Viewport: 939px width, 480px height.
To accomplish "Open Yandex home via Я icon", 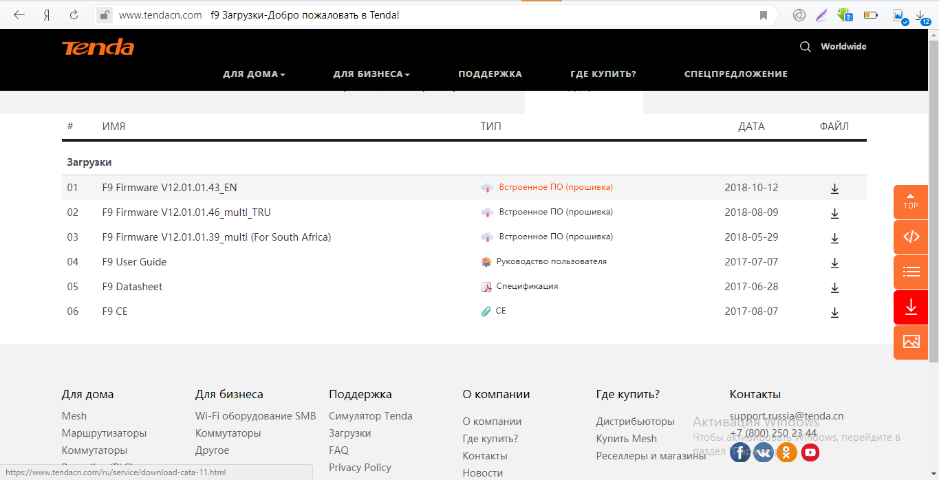I will [x=47, y=14].
